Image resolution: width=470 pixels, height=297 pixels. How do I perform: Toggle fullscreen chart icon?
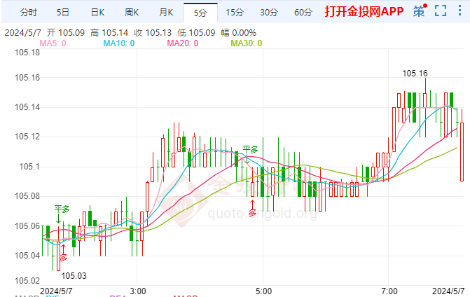pyautogui.click(x=441, y=11)
